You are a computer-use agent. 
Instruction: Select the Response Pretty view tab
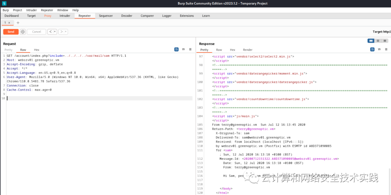(x=204, y=50)
